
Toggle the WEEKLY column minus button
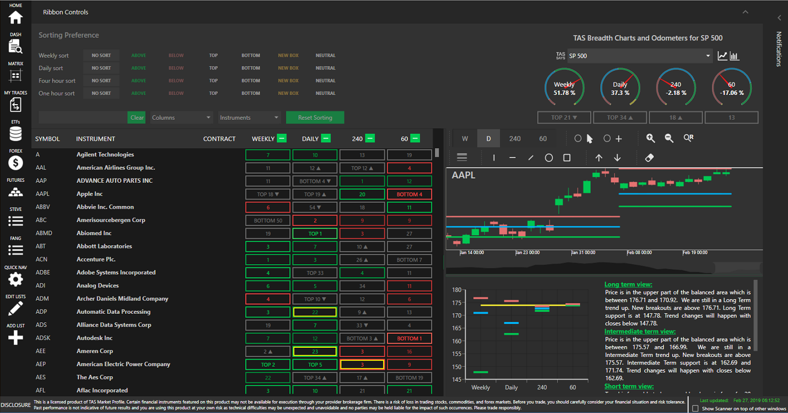click(281, 139)
